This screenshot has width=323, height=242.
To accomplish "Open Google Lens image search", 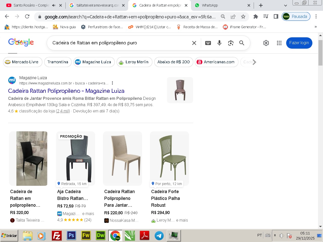I will (x=231, y=43).
